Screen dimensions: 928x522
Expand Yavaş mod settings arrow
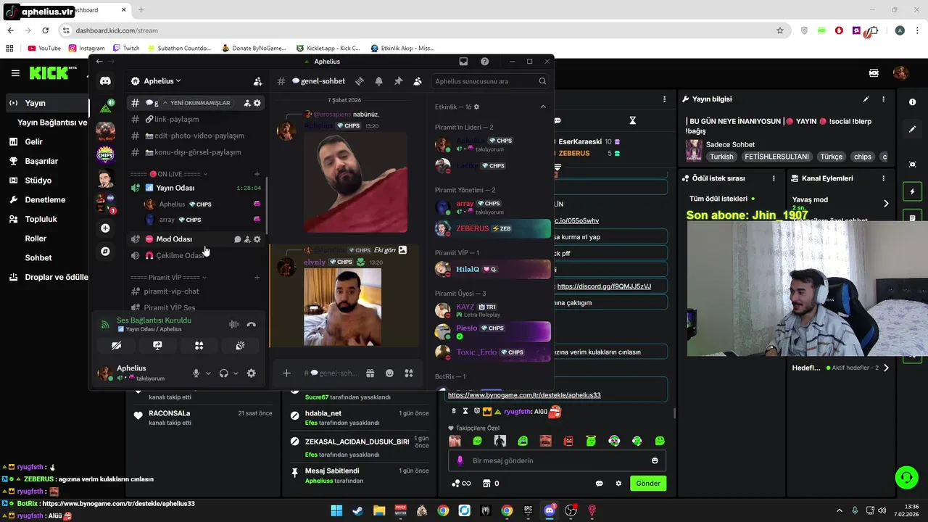pyautogui.click(x=886, y=204)
